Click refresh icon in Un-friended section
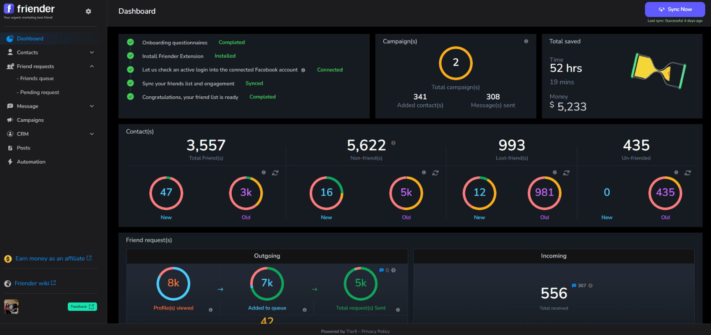 [x=688, y=173]
